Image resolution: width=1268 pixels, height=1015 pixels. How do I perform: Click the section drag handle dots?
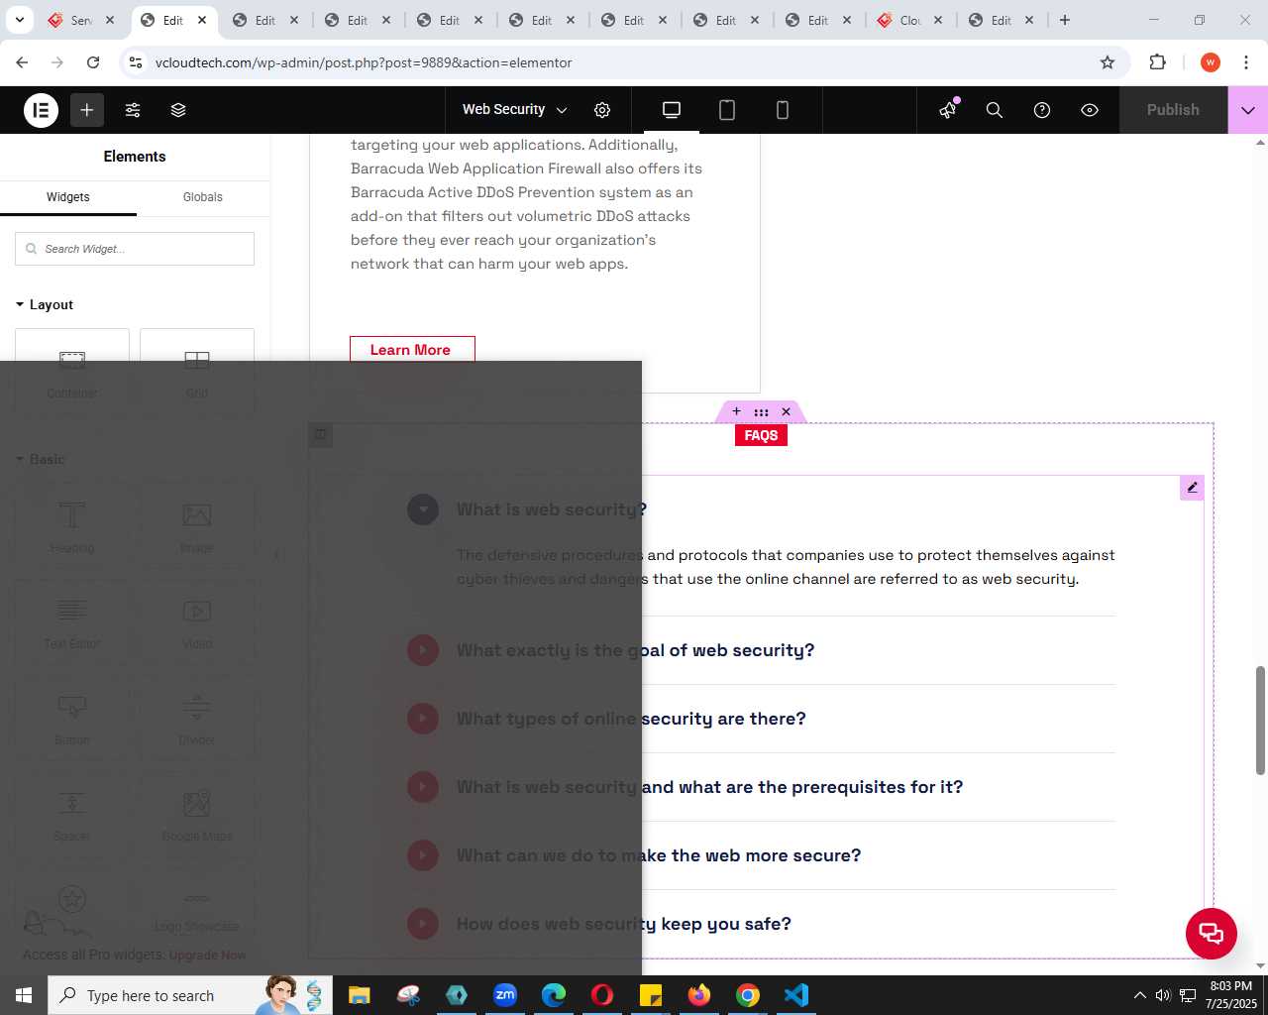761,411
